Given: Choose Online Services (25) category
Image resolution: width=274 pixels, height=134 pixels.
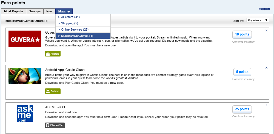Looking at the screenshot, I should (x=83, y=29).
